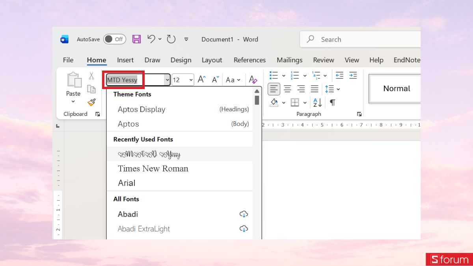Toggle the Align Left button
The image size is (473, 266).
(274, 89)
